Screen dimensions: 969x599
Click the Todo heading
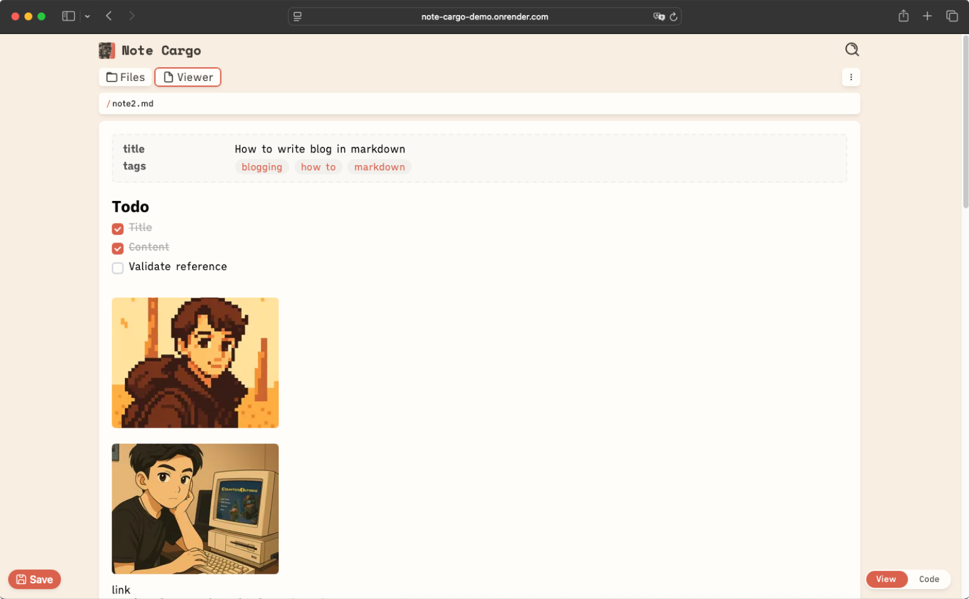tap(131, 207)
